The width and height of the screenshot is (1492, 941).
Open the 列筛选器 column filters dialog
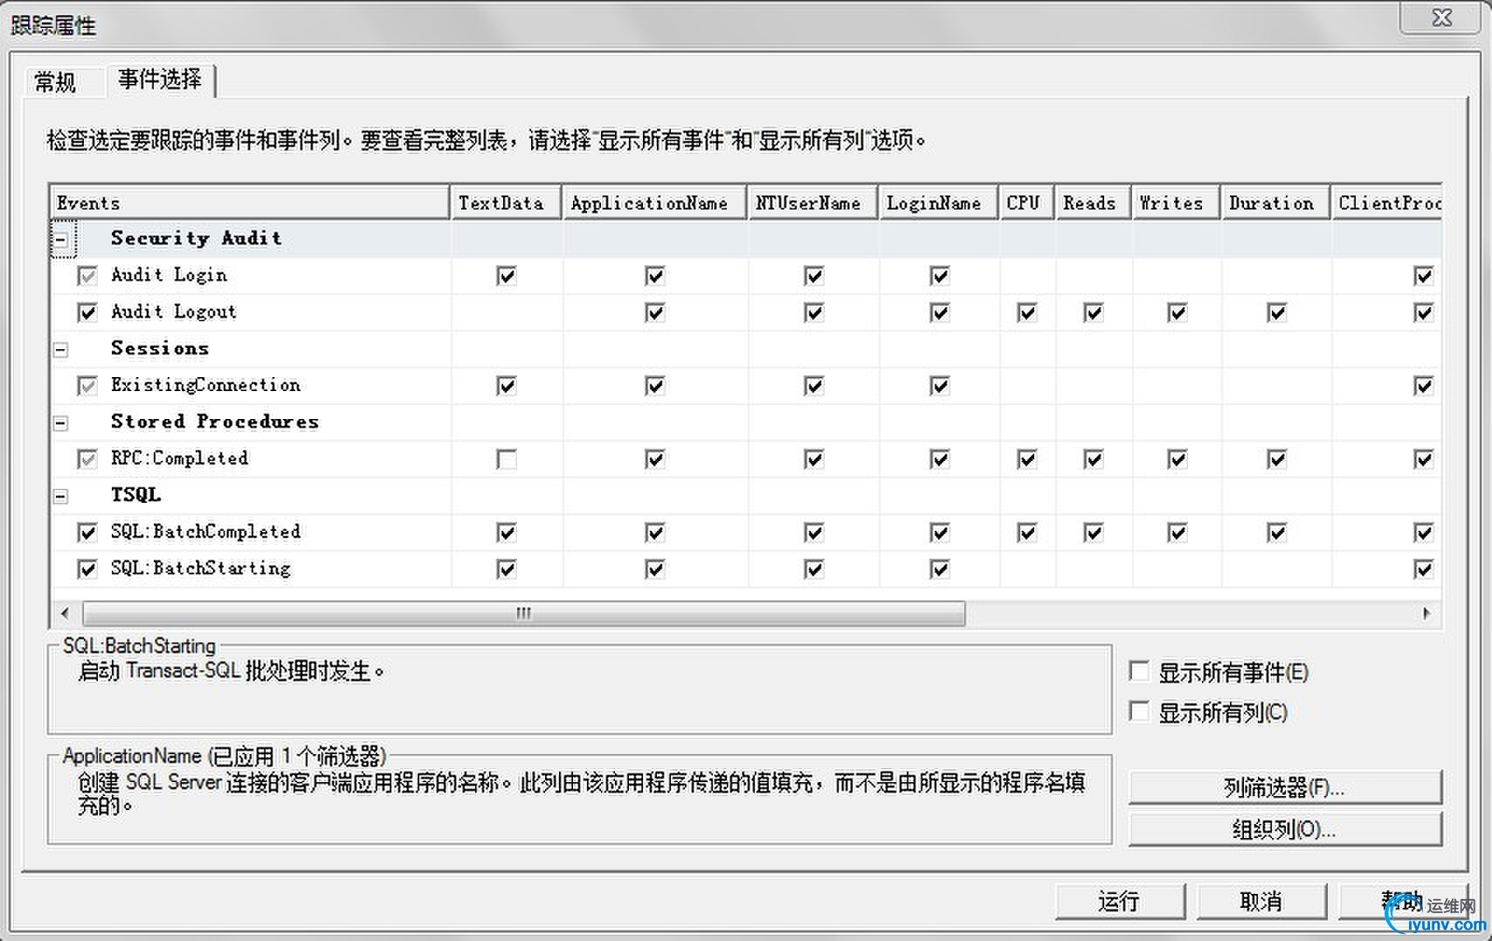tap(1285, 787)
